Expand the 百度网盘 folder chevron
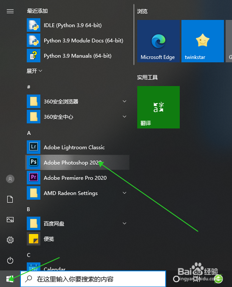This screenshot has height=287, width=232. tap(124, 223)
